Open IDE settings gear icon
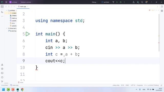Image resolution: width=164 pixels, height=92 pixels. pyautogui.click(x=146, y=2)
